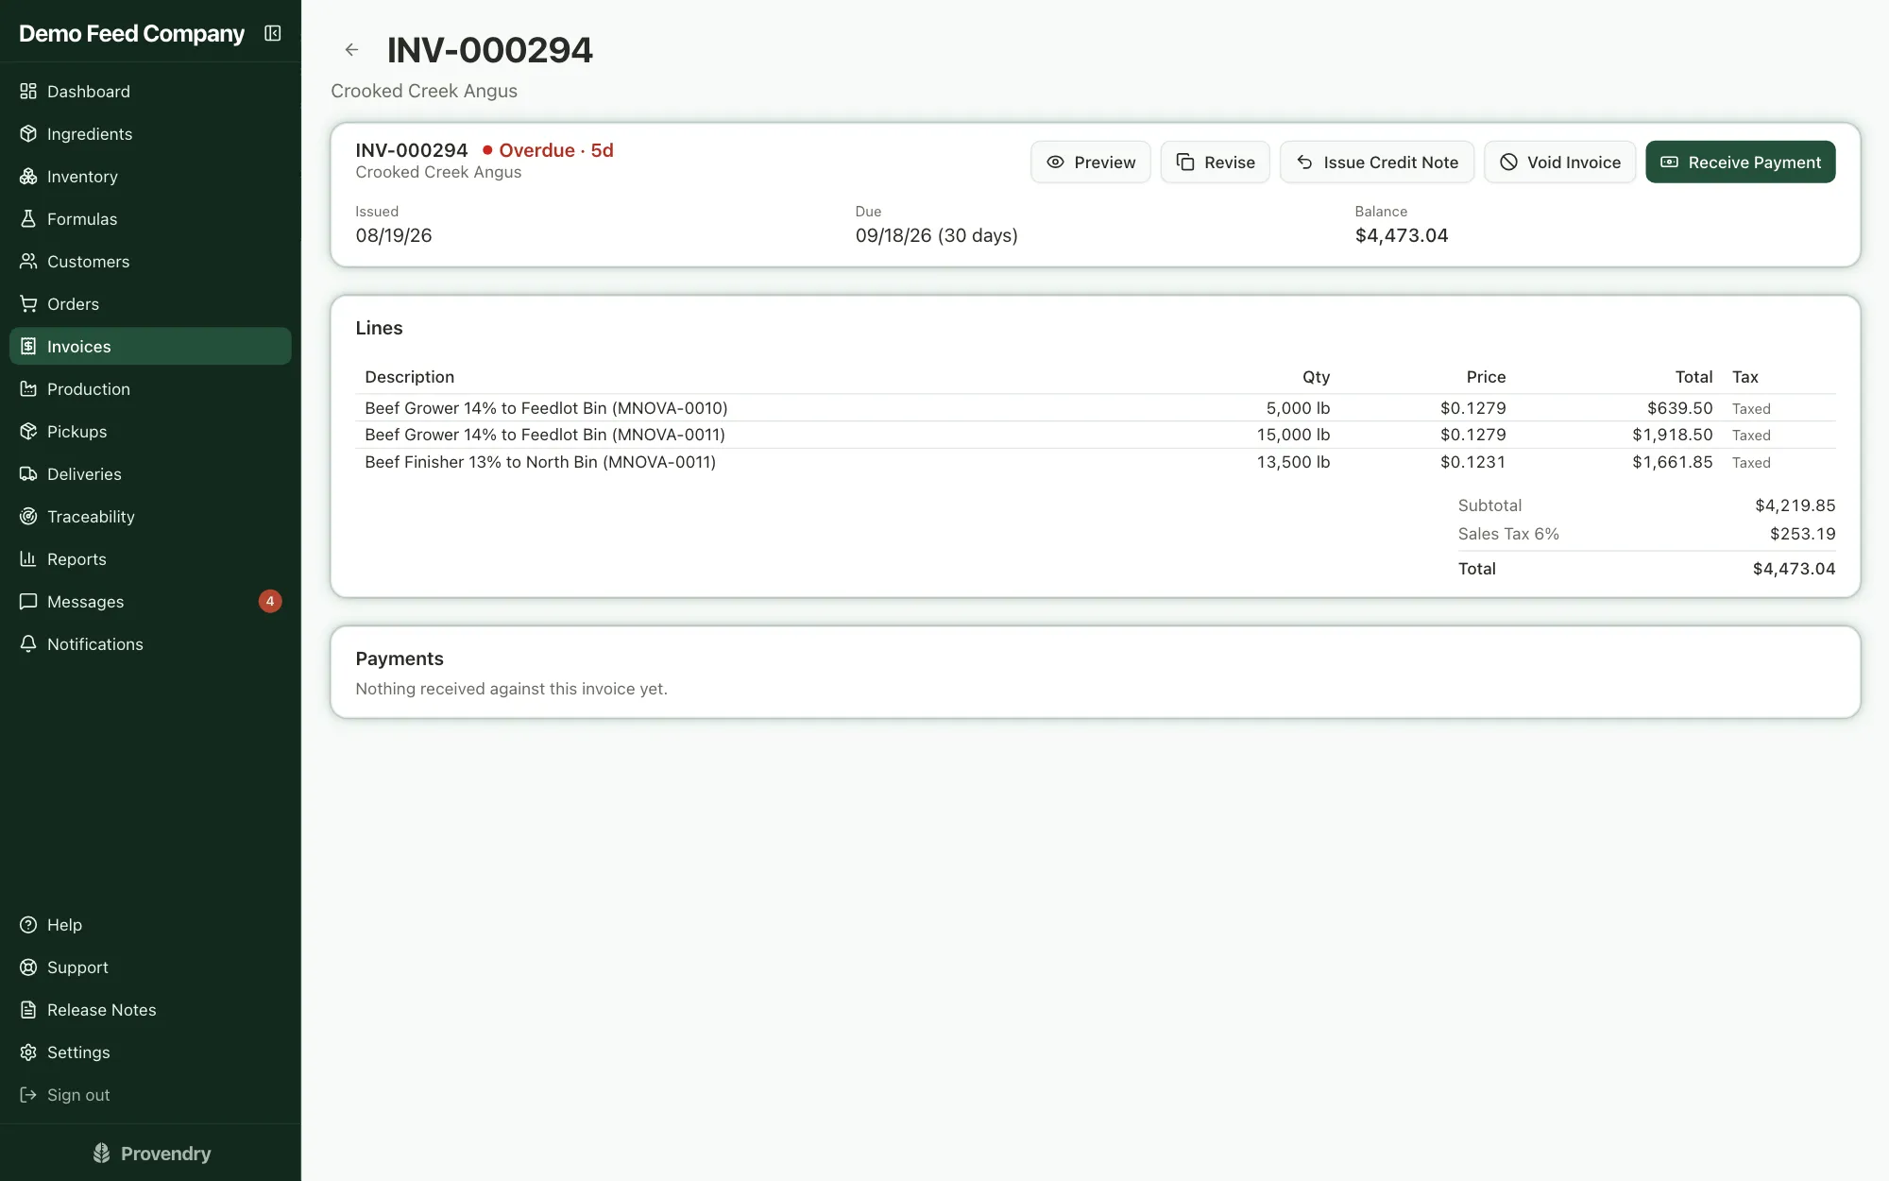Select the 15,000 lb Beef Grower line
1889x1181 pixels.
pyautogui.click(x=1095, y=436)
